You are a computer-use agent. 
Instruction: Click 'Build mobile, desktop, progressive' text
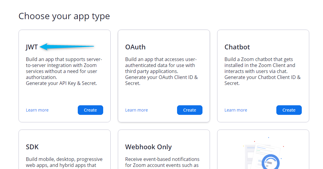(64, 159)
